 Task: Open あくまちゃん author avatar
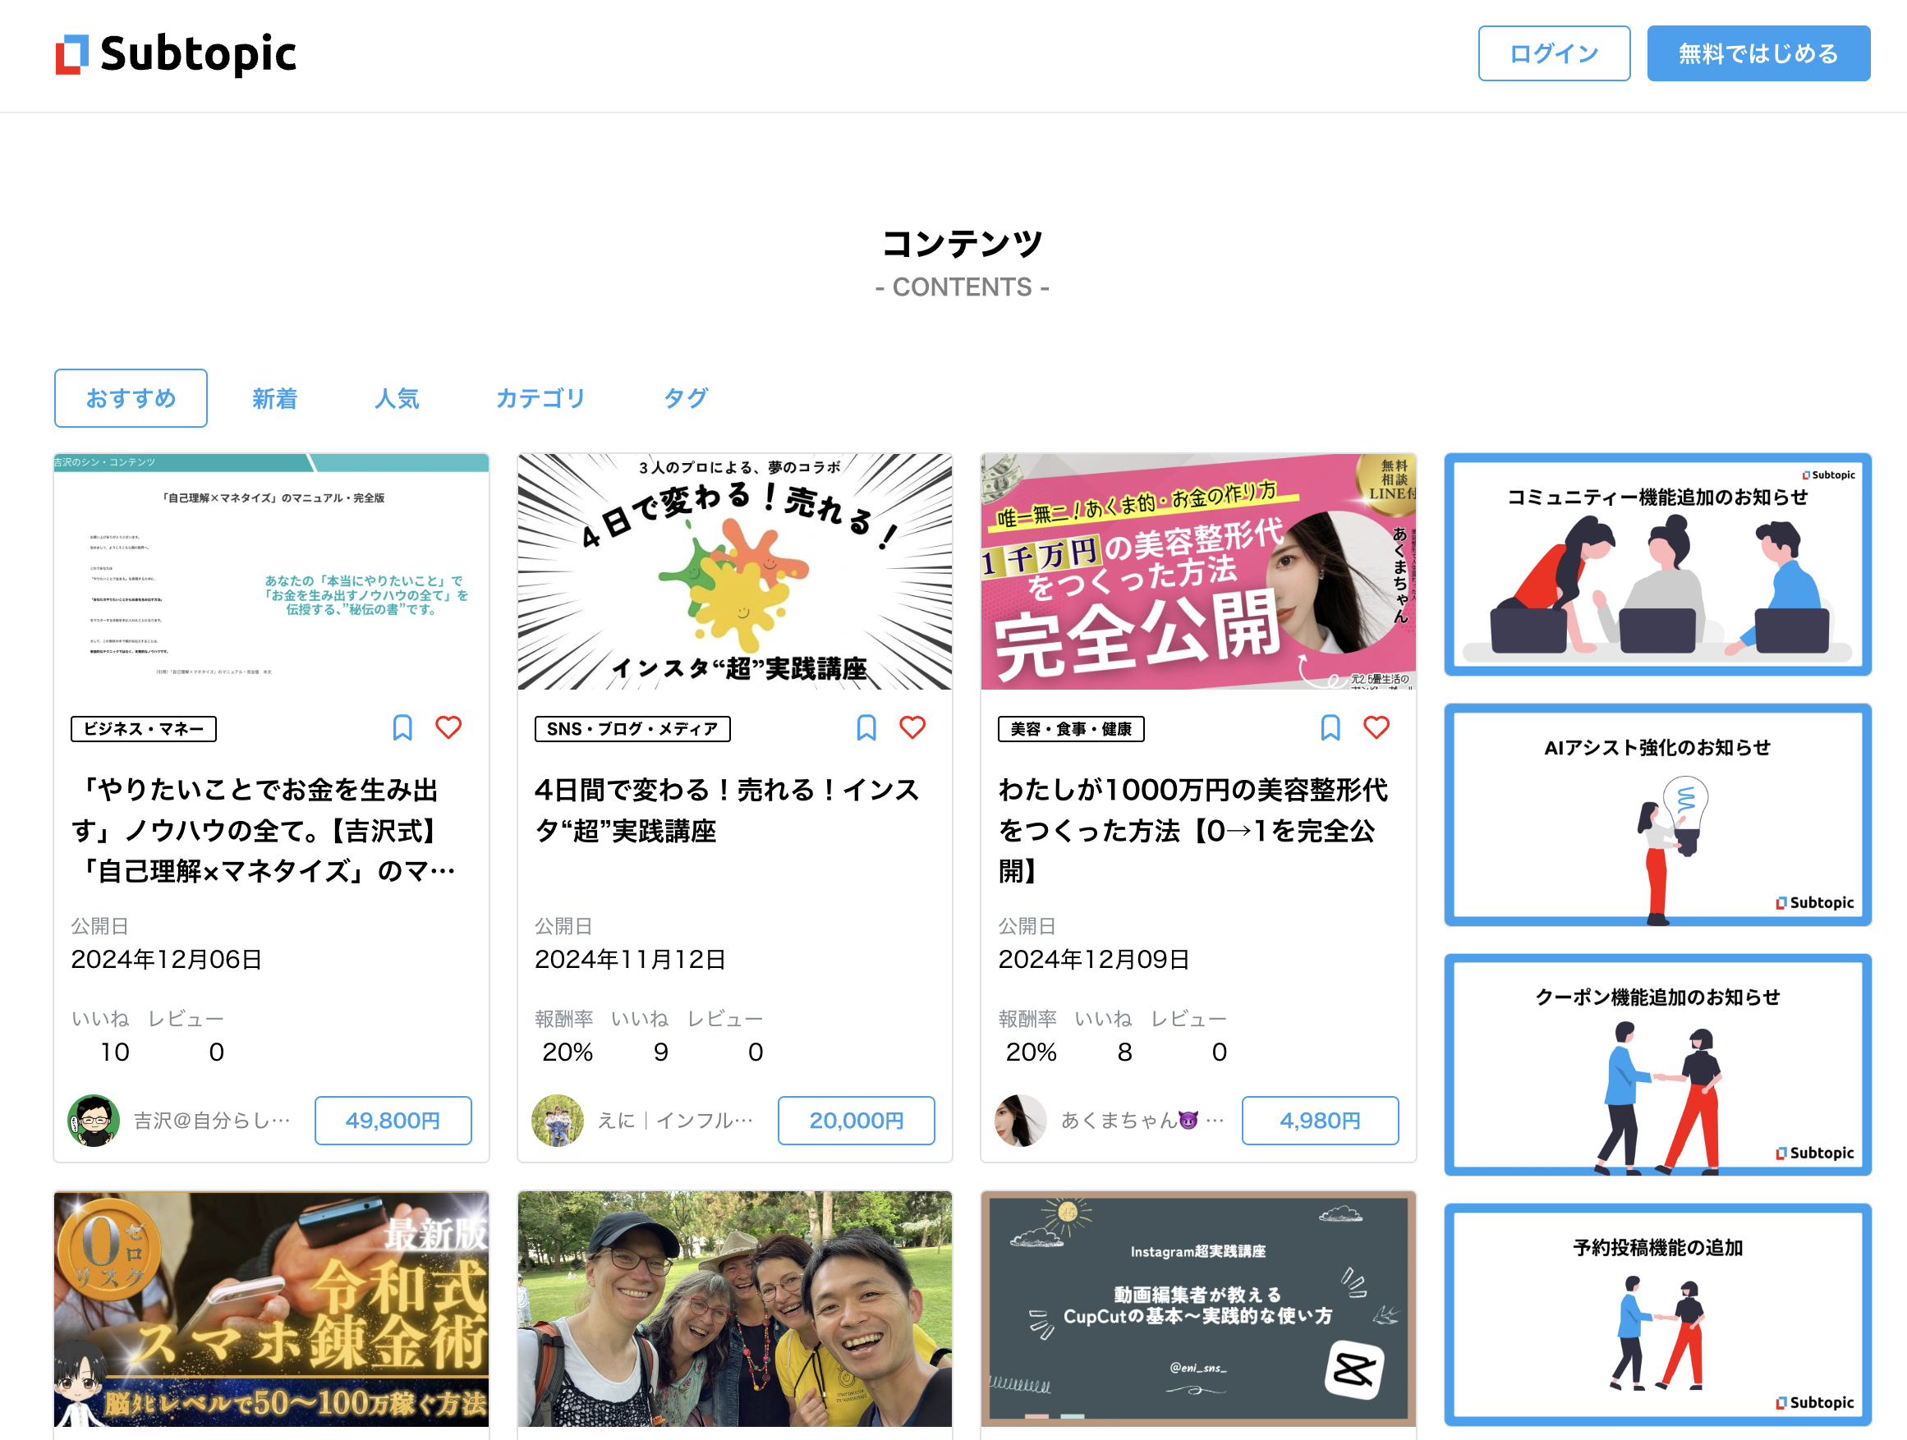pos(1021,1121)
